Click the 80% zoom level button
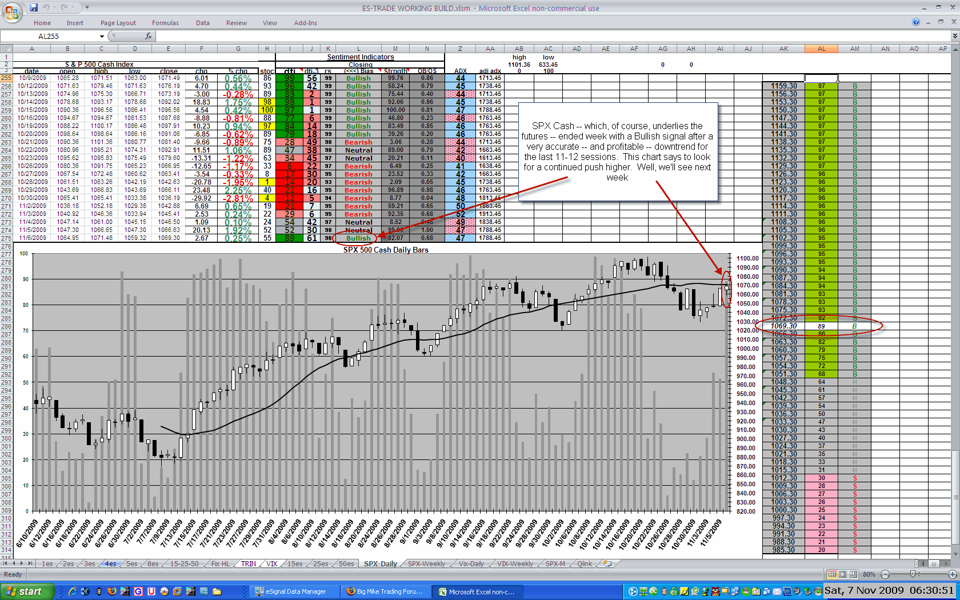The width and height of the screenshot is (960, 600). point(869,574)
